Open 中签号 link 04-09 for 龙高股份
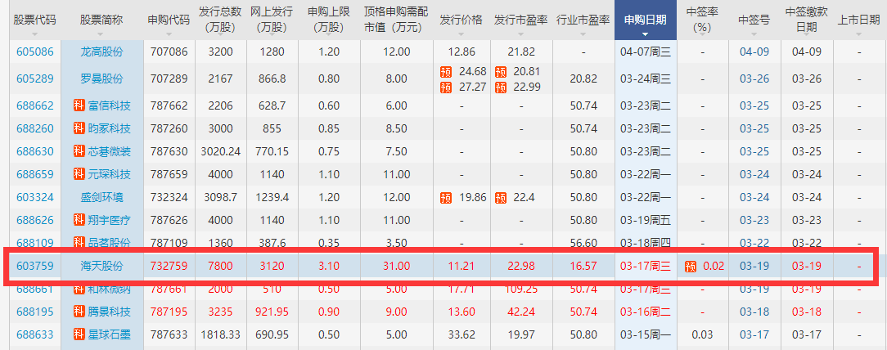The height and width of the screenshot is (350, 887). pos(754,52)
